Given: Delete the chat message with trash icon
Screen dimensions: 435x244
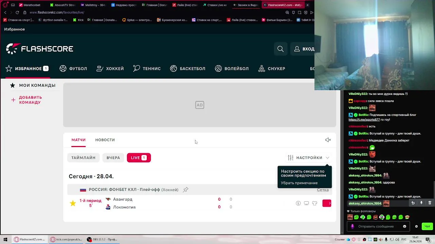Looking at the screenshot, I should 430,203.
